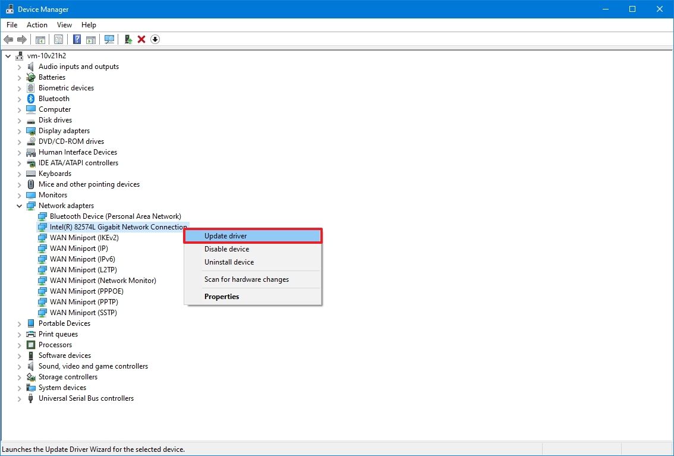
Task: Expand the Bluetooth category
Action: click(19, 99)
